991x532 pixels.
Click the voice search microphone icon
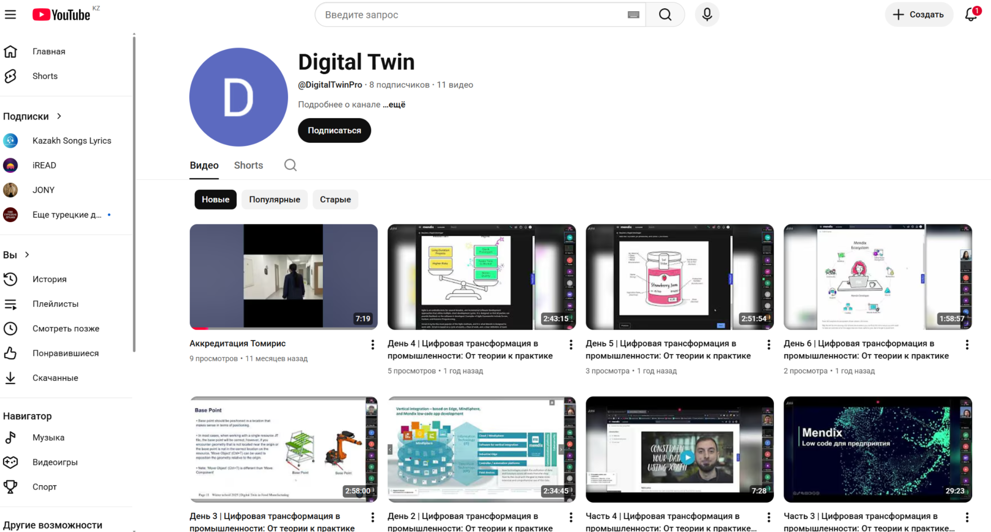tap(707, 15)
